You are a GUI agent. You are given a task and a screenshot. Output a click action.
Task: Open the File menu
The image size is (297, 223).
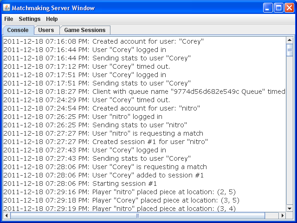click(x=9, y=19)
